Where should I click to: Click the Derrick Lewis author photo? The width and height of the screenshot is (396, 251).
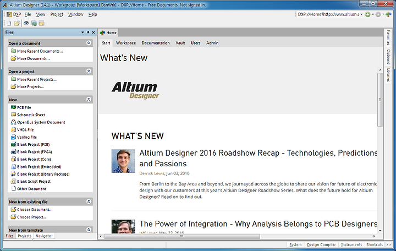click(123, 161)
